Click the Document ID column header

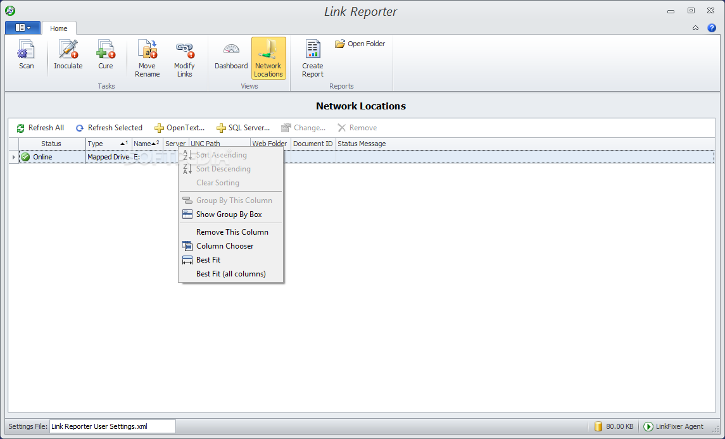(313, 144)
